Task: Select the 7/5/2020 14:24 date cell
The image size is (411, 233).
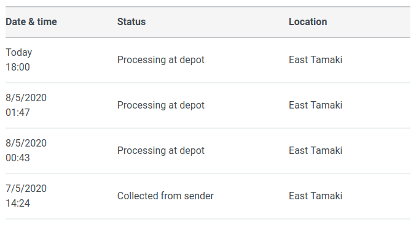Action: 26,196
